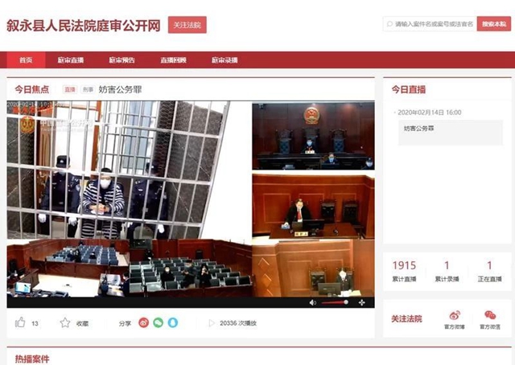Click the star 收藏 favorite icon

click(x=65, y=322)
